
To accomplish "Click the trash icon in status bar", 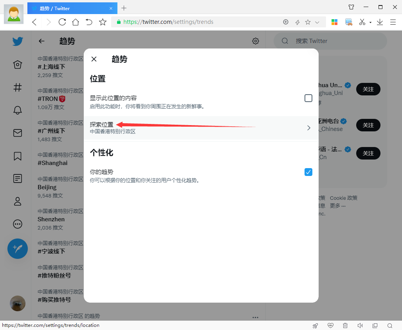I will (345, 326).
